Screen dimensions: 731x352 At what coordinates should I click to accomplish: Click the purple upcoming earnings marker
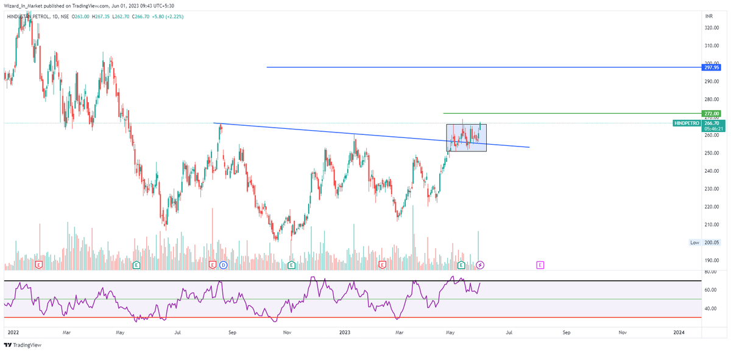tap(540, 265)
